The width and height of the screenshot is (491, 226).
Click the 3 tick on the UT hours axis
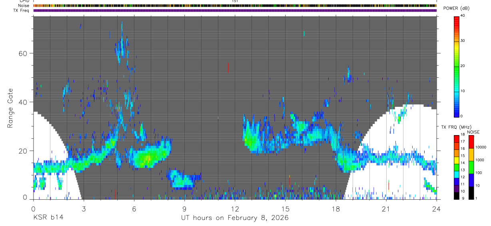click(84, 208)
